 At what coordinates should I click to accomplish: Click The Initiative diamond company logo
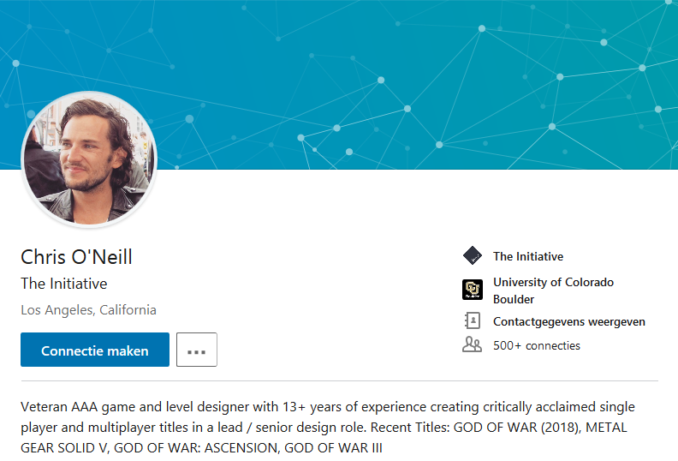point(473,255)
